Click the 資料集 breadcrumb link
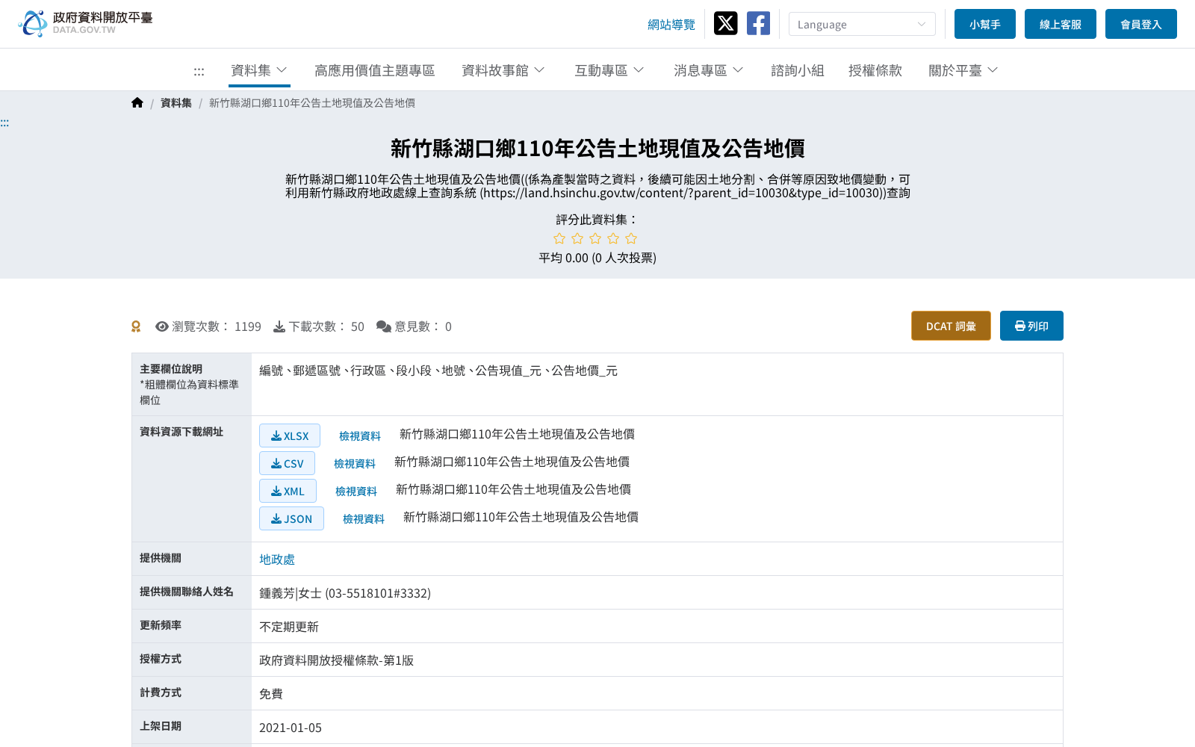1195x747 pixels. (176, 103)
